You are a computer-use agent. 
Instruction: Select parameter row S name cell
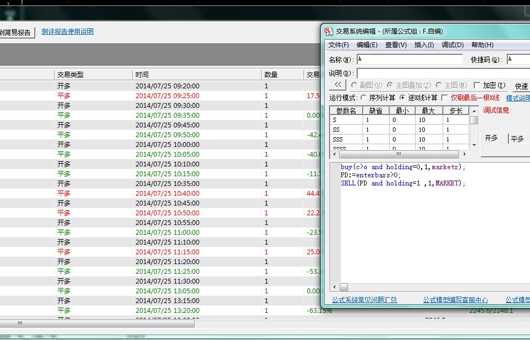point(346,120)
